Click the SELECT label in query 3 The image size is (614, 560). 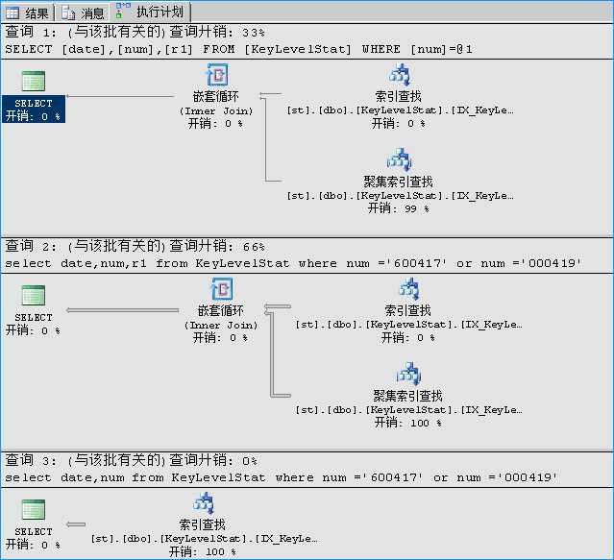(x=34, y=531)
